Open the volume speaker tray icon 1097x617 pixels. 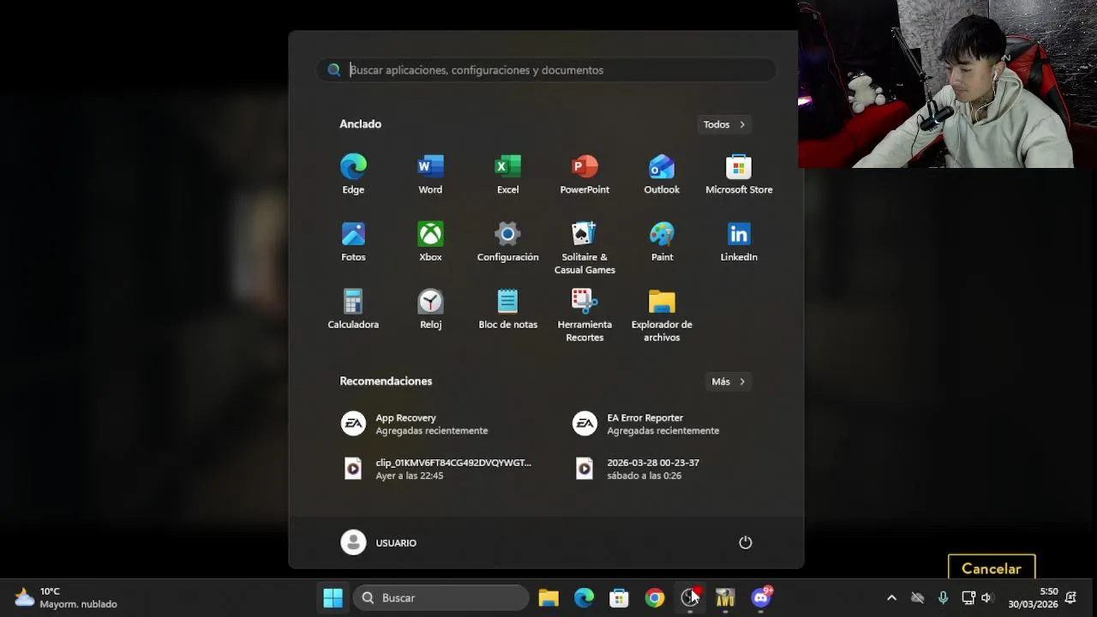point(986,598)
